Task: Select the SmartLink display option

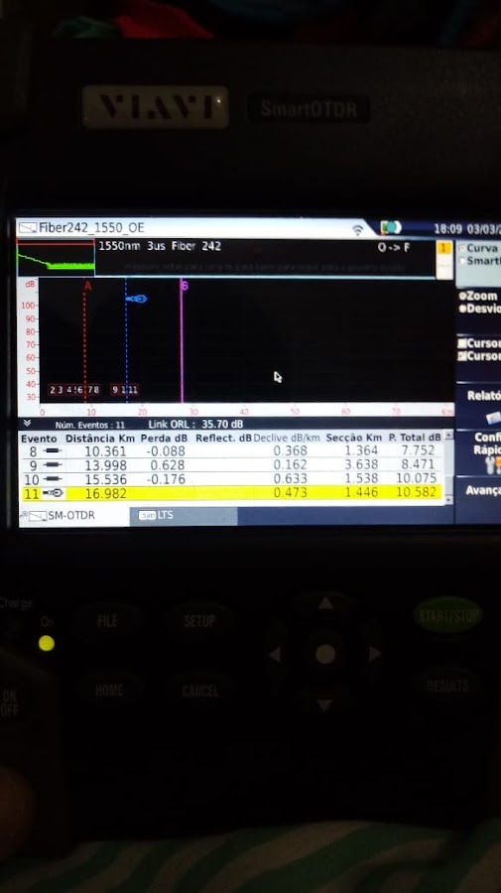Action: pyautogui.click(x=480, y=261)
